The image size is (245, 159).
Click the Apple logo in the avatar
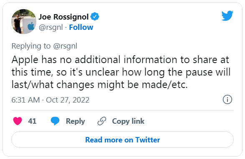[x=31, y=26]
